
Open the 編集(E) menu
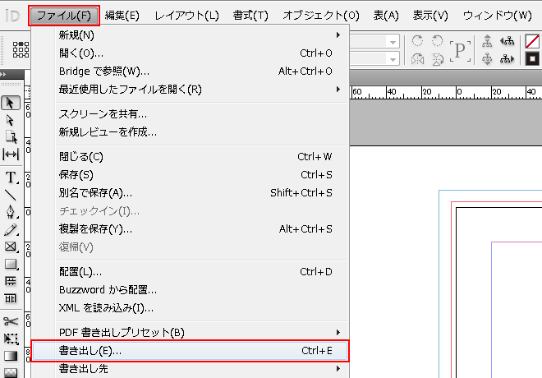pyautogui.click(x=122, y=16)
